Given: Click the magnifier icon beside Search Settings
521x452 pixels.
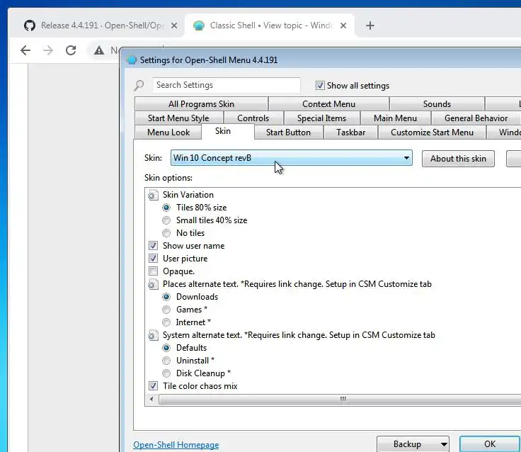Looking at the screenshot, I should [139, 86].
